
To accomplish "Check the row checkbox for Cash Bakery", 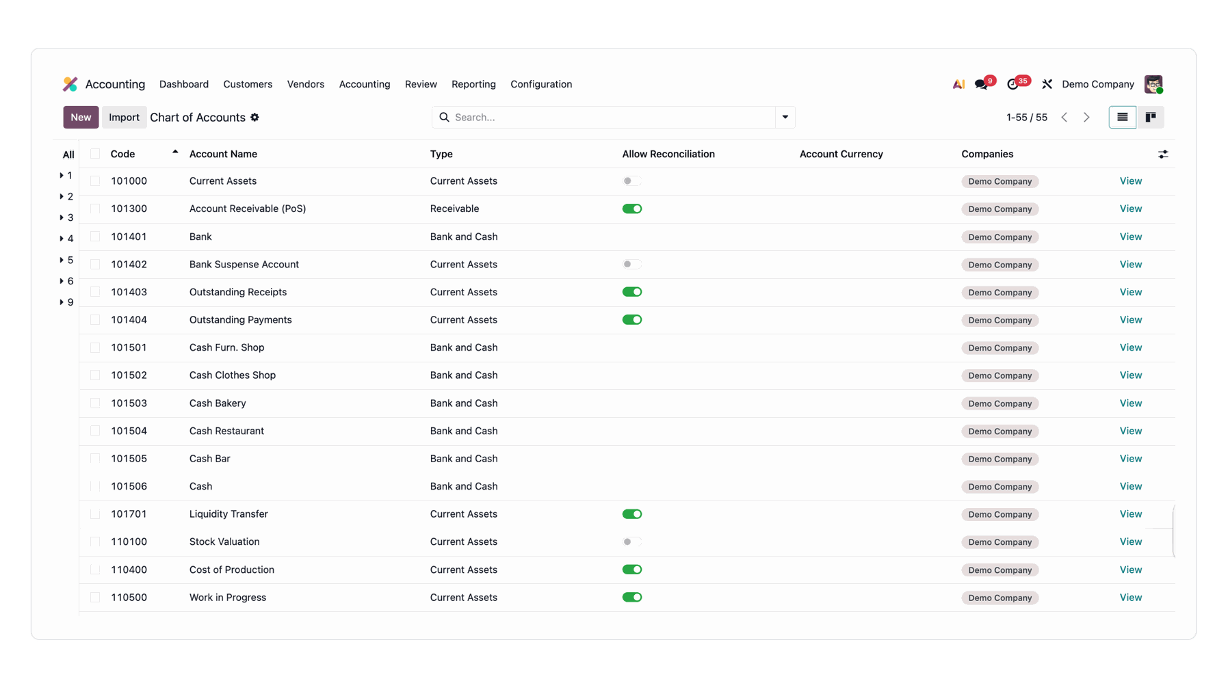I will click(x=95, y=403).
